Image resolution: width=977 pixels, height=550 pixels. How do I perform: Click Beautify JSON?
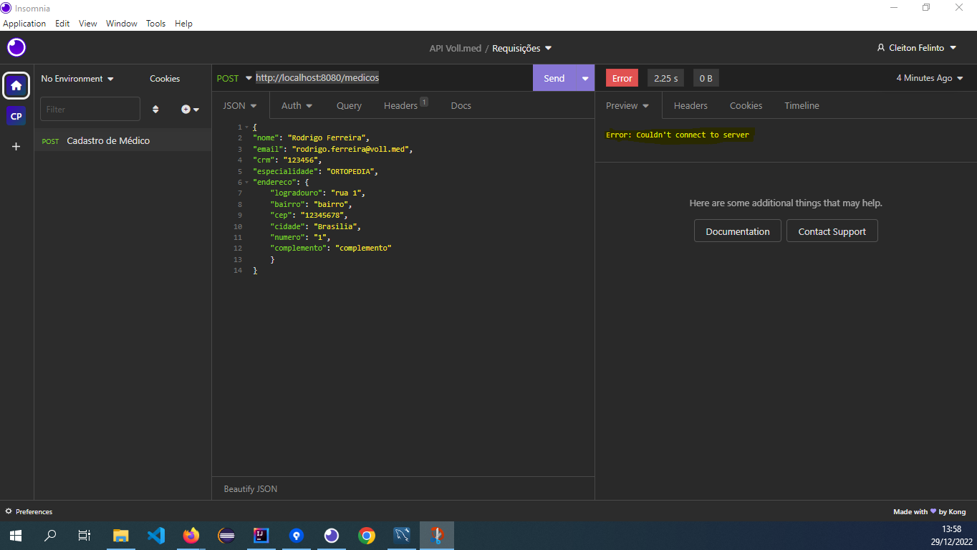251,489
